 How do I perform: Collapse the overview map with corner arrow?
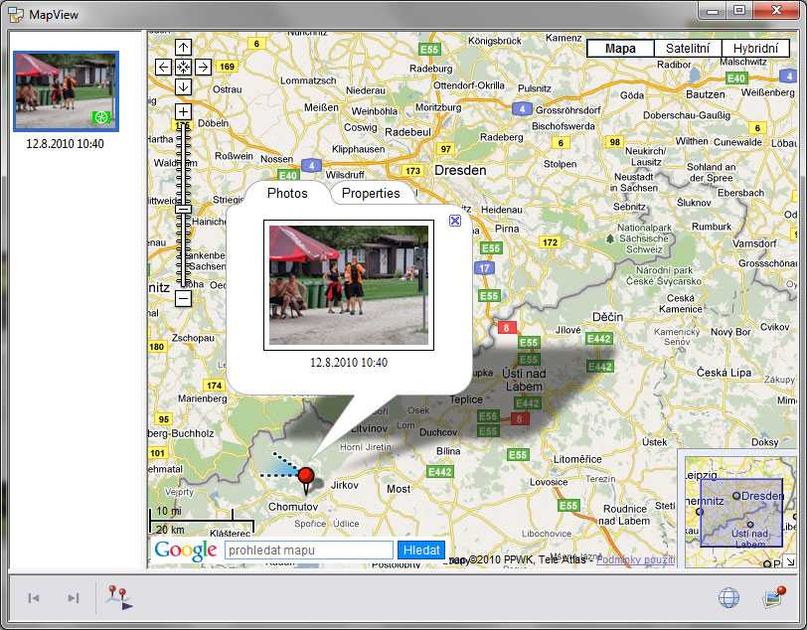[790, 562]
